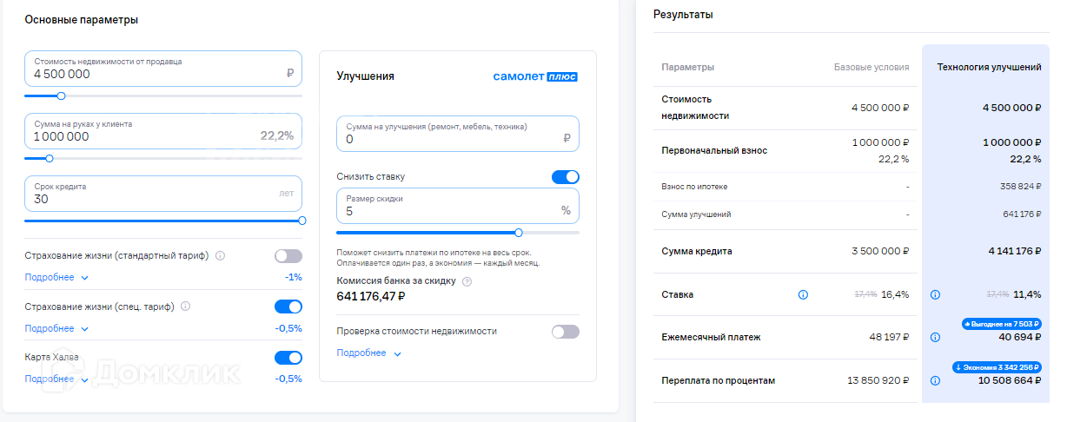
Task: Click the Самолет плюс logo
Action: pyautogui.click(x=535, y=76)
